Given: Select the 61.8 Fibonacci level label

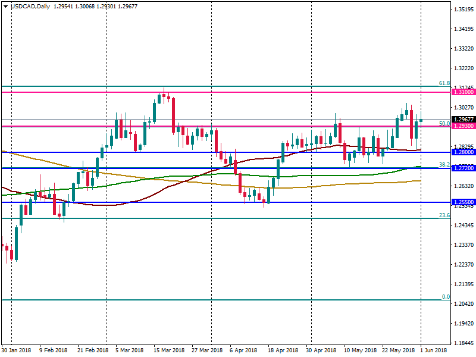Looking at the screenshot, I should (444, 83).
